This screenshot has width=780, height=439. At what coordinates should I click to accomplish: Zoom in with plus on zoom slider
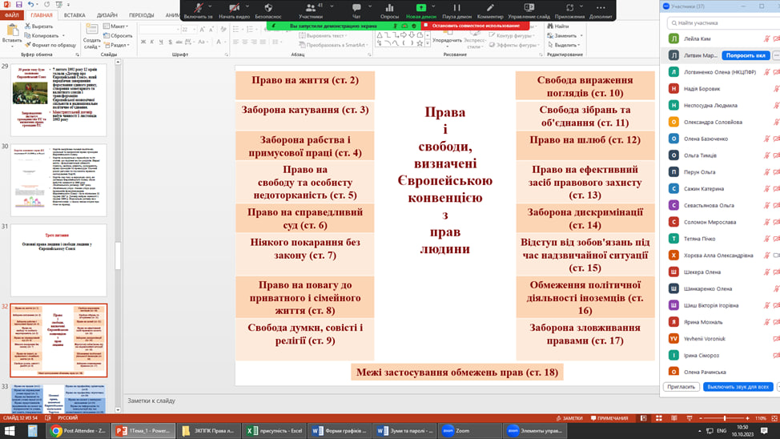coord(748,418)
